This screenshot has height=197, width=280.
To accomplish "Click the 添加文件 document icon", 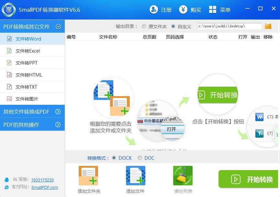I will tap(136, 176).
